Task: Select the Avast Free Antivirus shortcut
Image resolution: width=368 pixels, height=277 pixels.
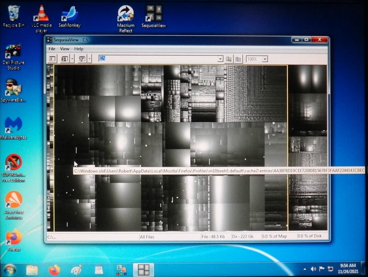Action: [14, 205]
